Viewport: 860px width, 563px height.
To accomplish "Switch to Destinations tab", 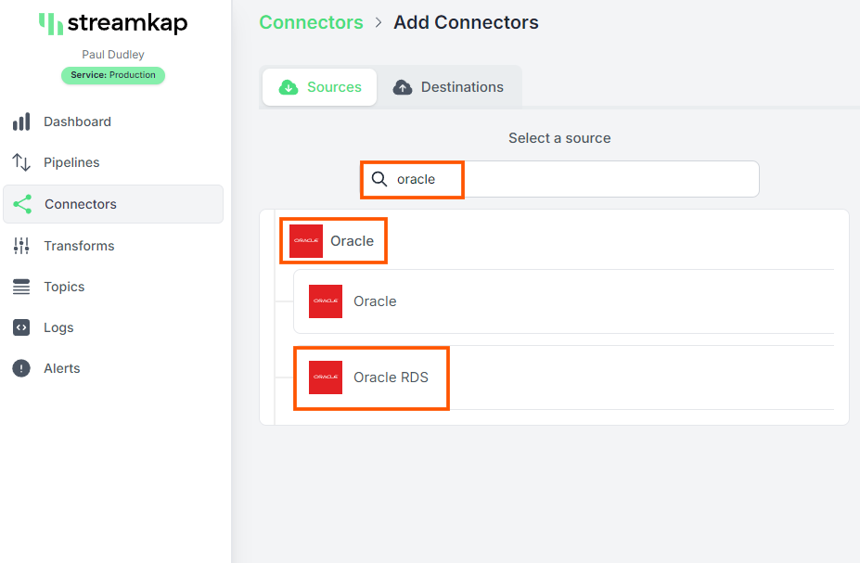I will 448,87.
